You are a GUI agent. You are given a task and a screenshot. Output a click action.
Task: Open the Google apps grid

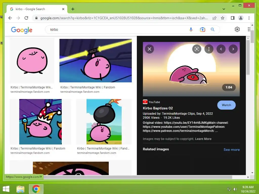[x=249, y=29]
